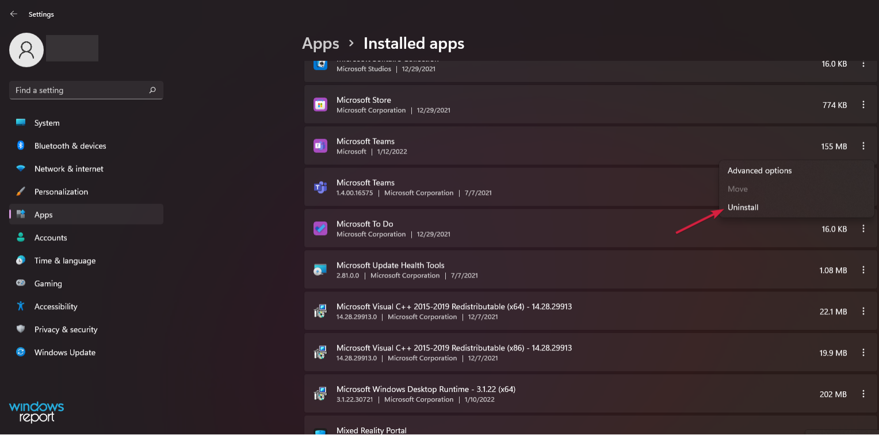Image resolution: width=879 pixels, height=435 pixels.
Task: Click Visual C++ Redistributable (x64) name
Action: point(454,307)
